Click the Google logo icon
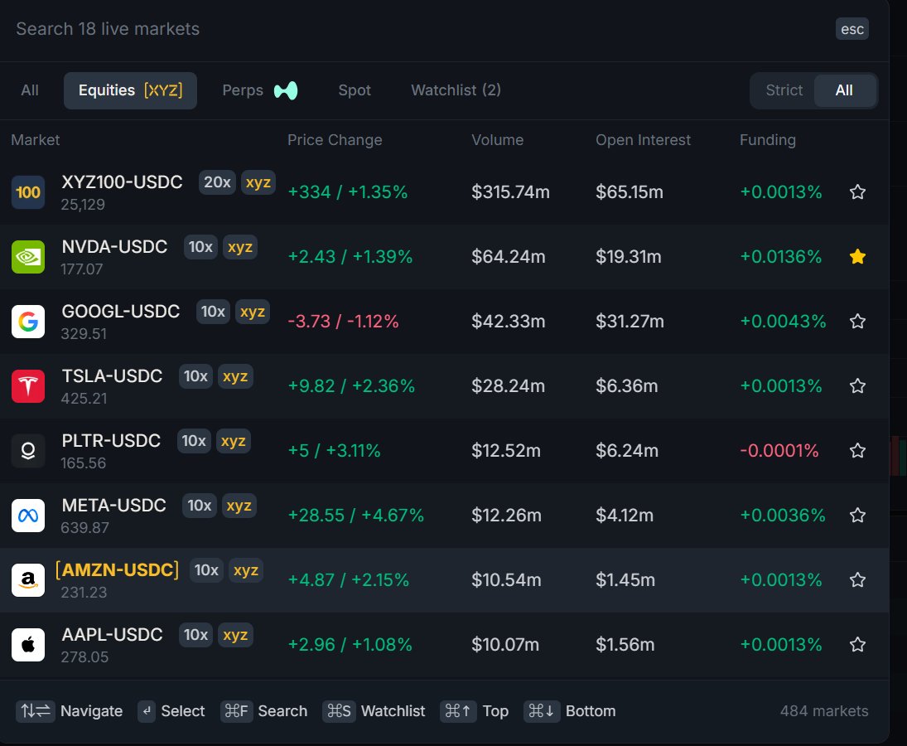Image resolution: width=907 pixels, height=746 pixels. [x=28, y=322]
